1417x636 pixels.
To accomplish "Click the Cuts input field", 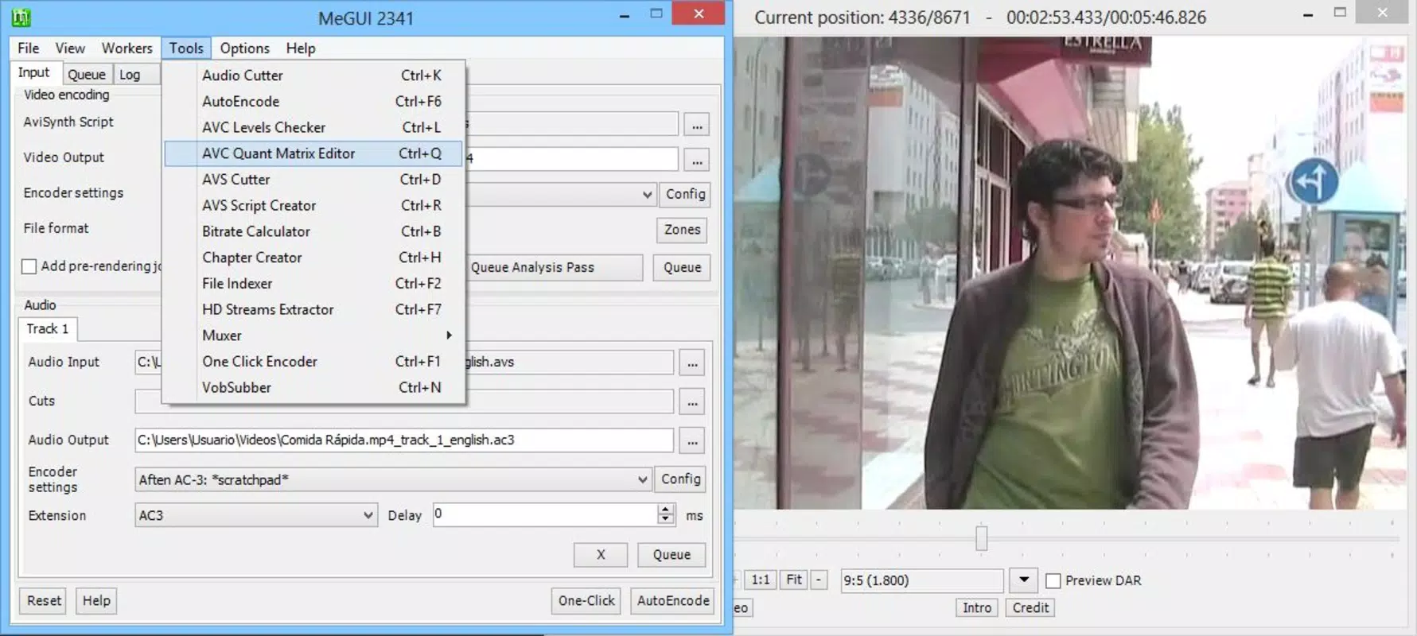I will point(404,401).
